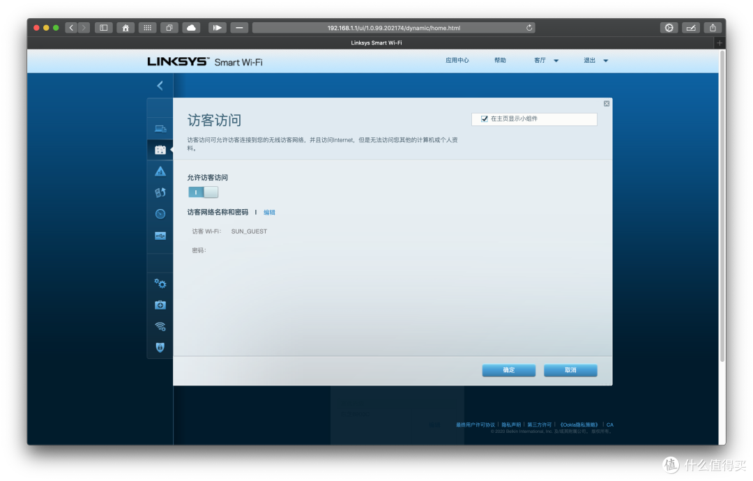Viewport: 753px width, 481px height.
Task: Go forward in Safari toolbar
Action: pyautogui.click(x=84, y=28)
